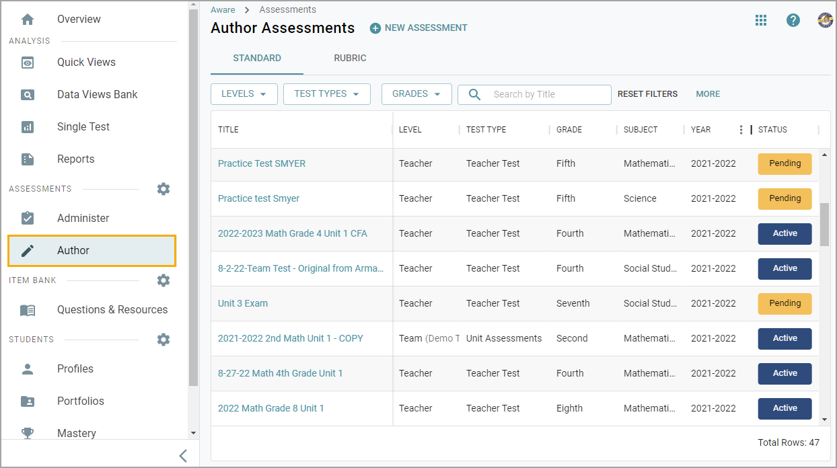
Task: Open the Unit 3 Exam assessment link
Action: (x=243, y=303)
